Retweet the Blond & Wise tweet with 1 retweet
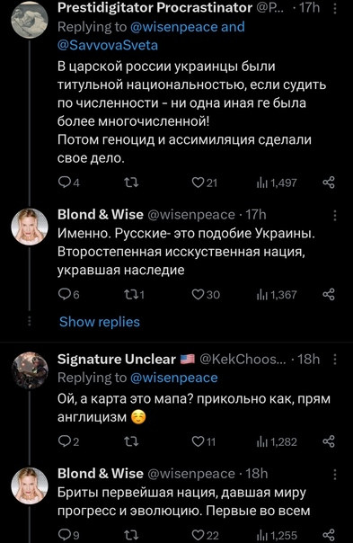The image size is (353, 543). tap(131, 294)
